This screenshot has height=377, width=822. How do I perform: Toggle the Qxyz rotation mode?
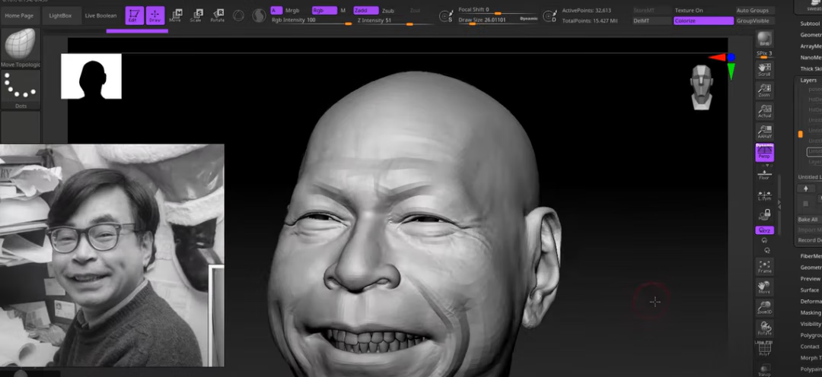click(764, 230)
